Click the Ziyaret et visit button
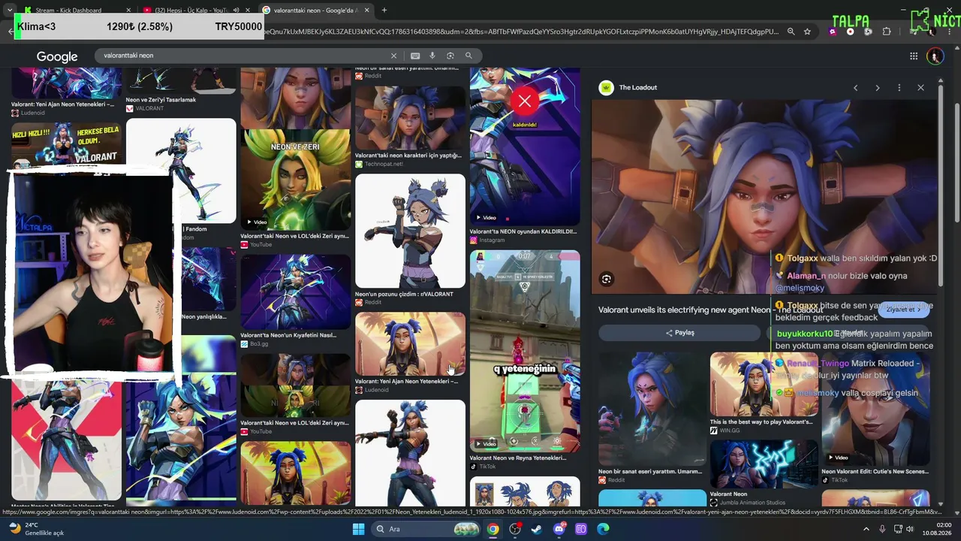The image size is (961, 541). 904,310
